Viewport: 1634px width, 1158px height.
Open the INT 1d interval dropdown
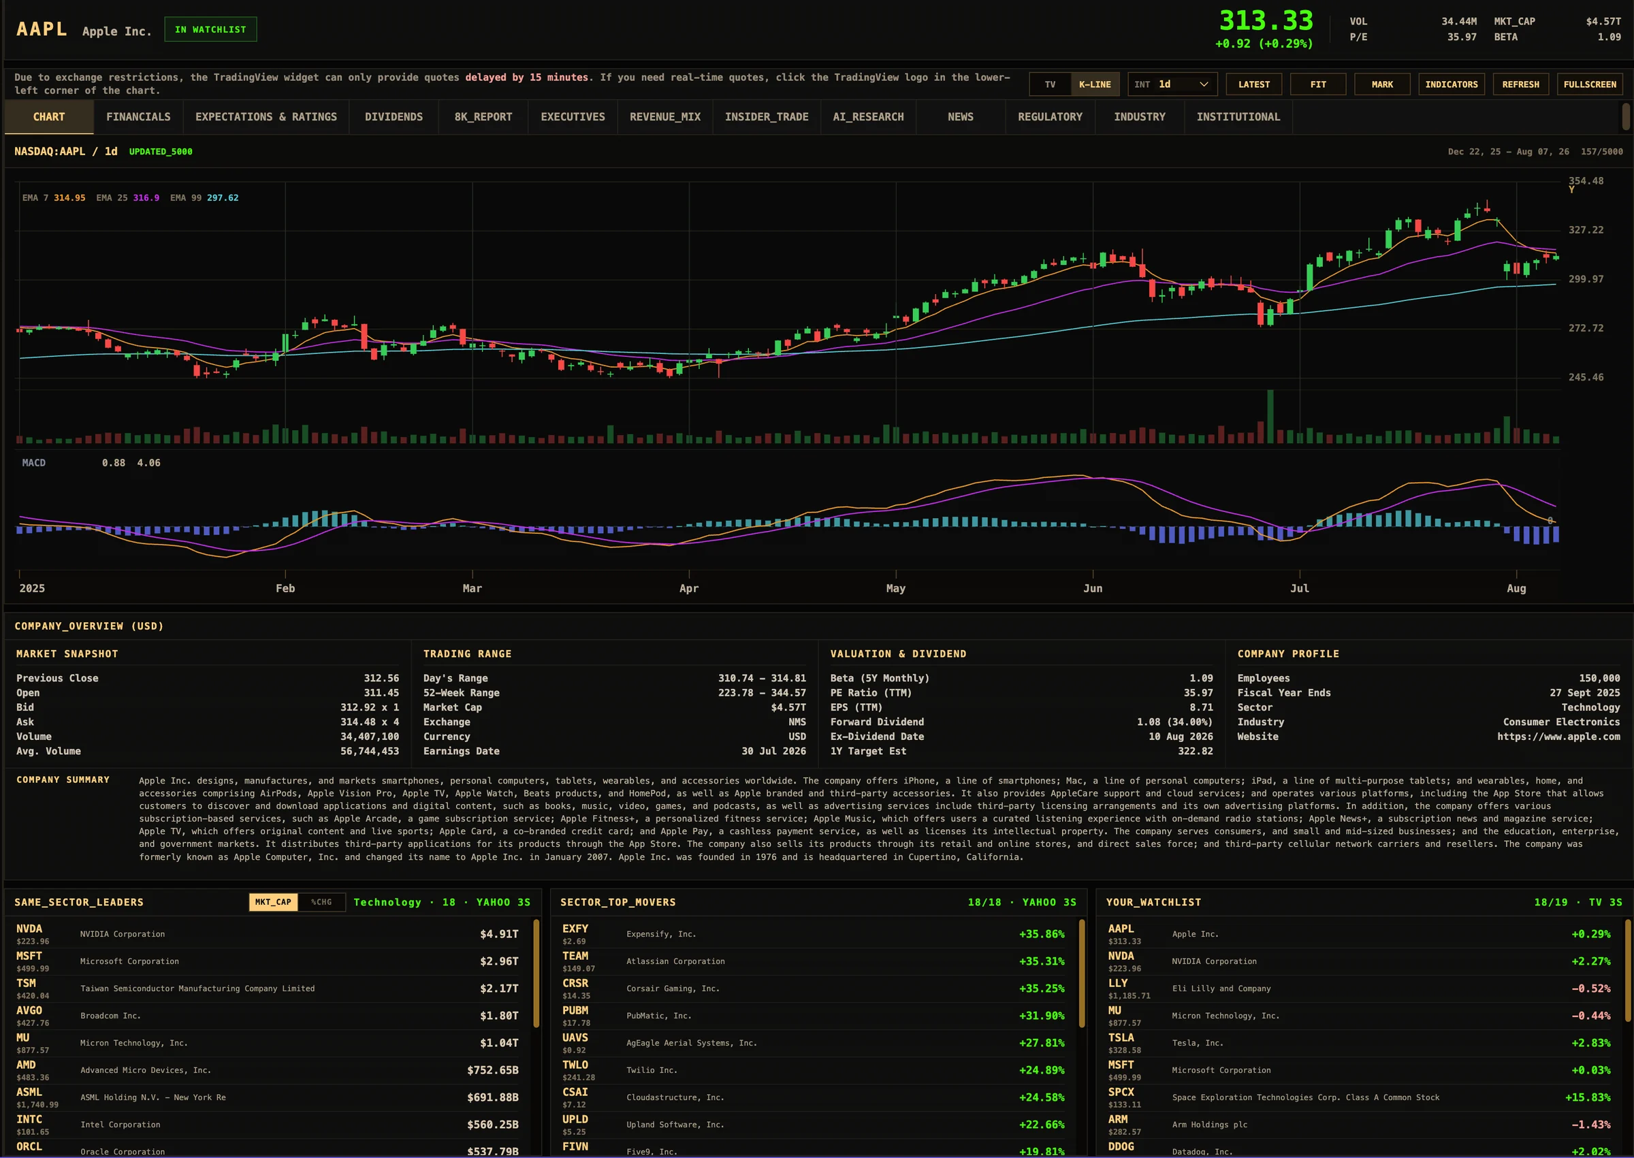[1172, 84]
